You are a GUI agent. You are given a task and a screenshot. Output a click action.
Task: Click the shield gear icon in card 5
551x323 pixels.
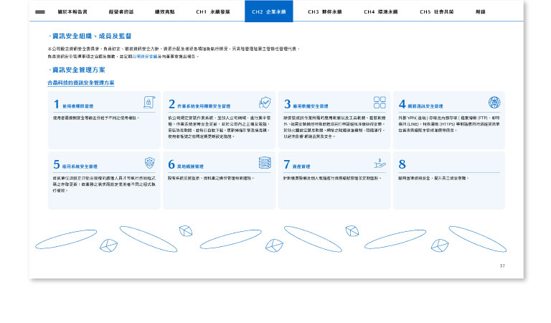tap(149, 163)
